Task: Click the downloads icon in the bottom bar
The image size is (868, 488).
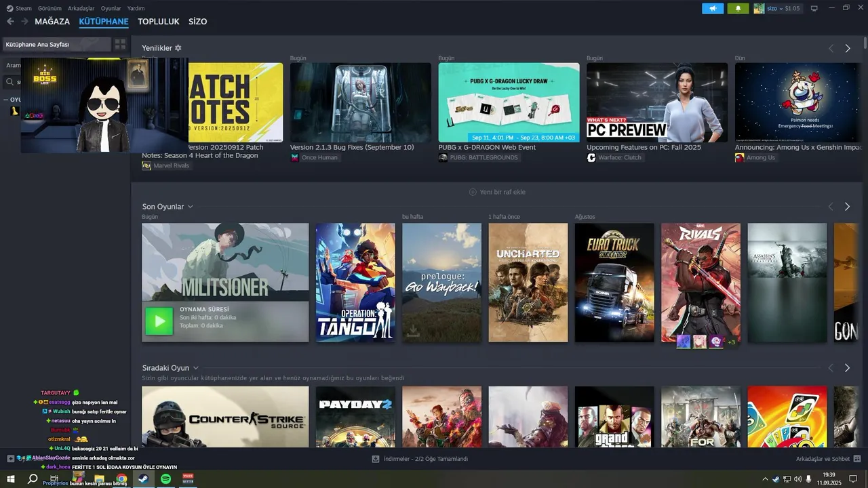Action: pyautogui.click(x=376, y=459)
